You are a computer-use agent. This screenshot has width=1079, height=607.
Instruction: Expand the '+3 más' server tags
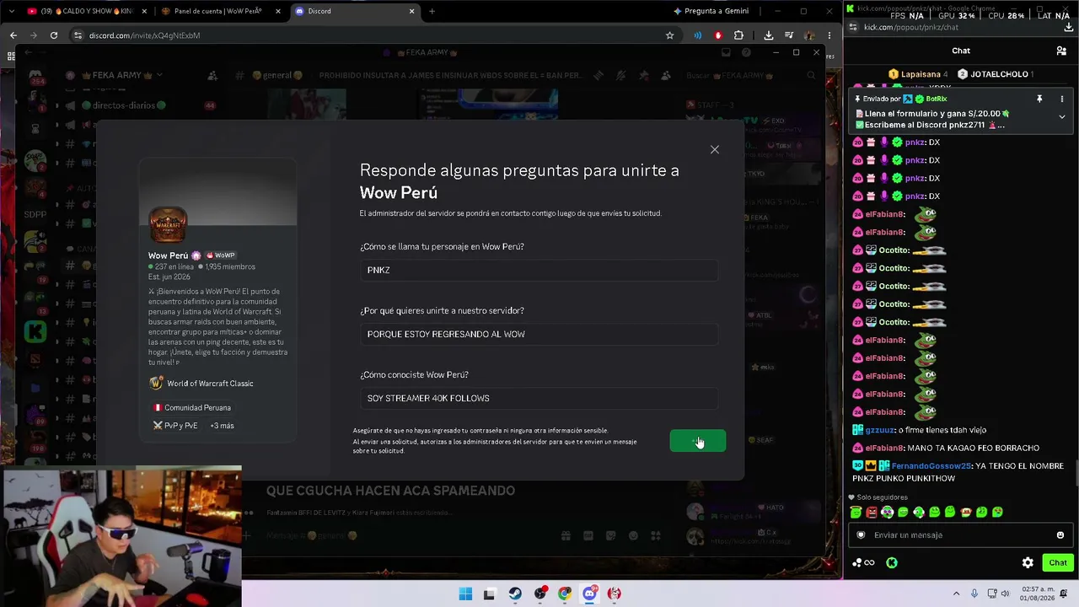click(222, 426)
